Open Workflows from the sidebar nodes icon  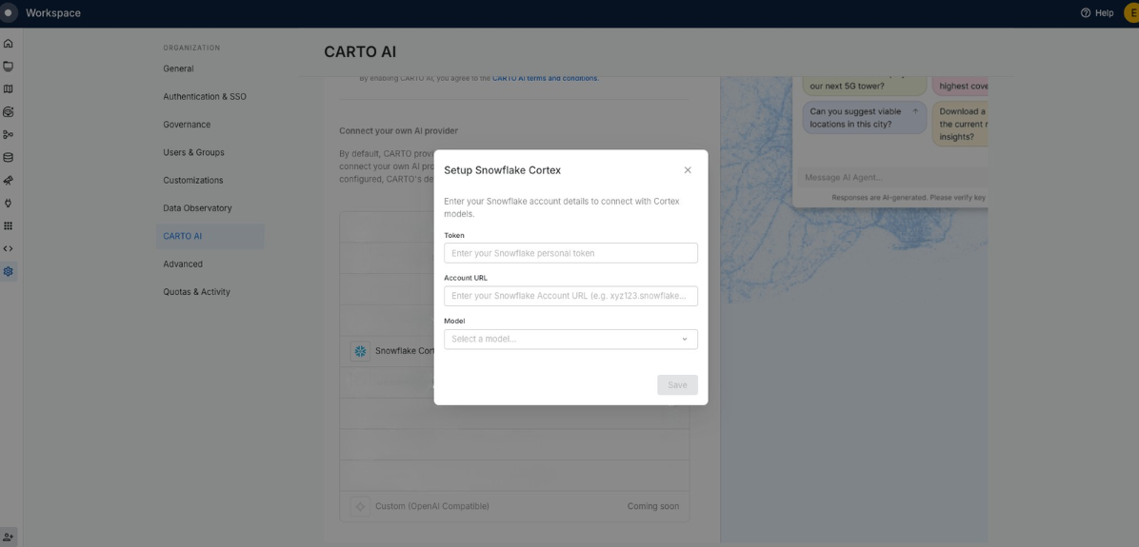[9, 135]
